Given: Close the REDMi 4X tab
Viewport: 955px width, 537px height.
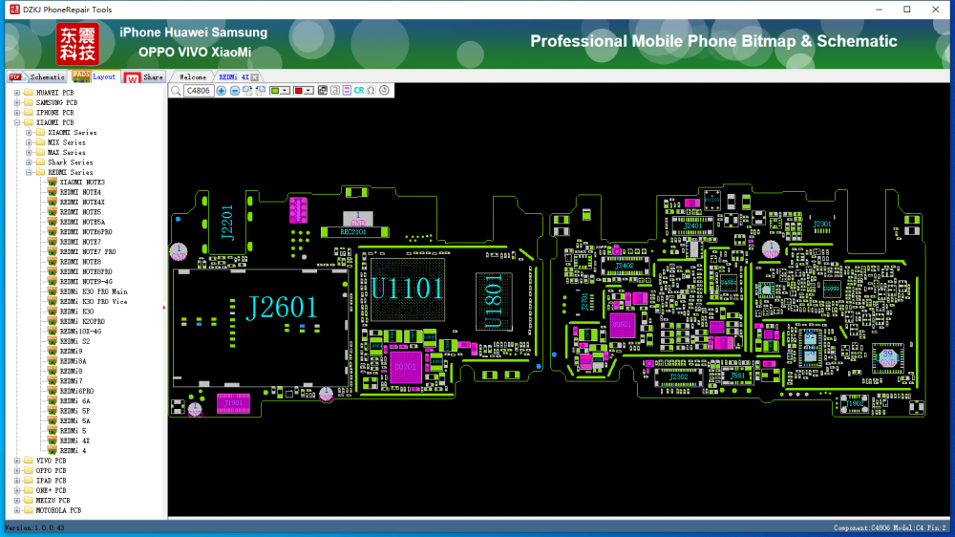Looking at the screenshot, I should [255, 77].
